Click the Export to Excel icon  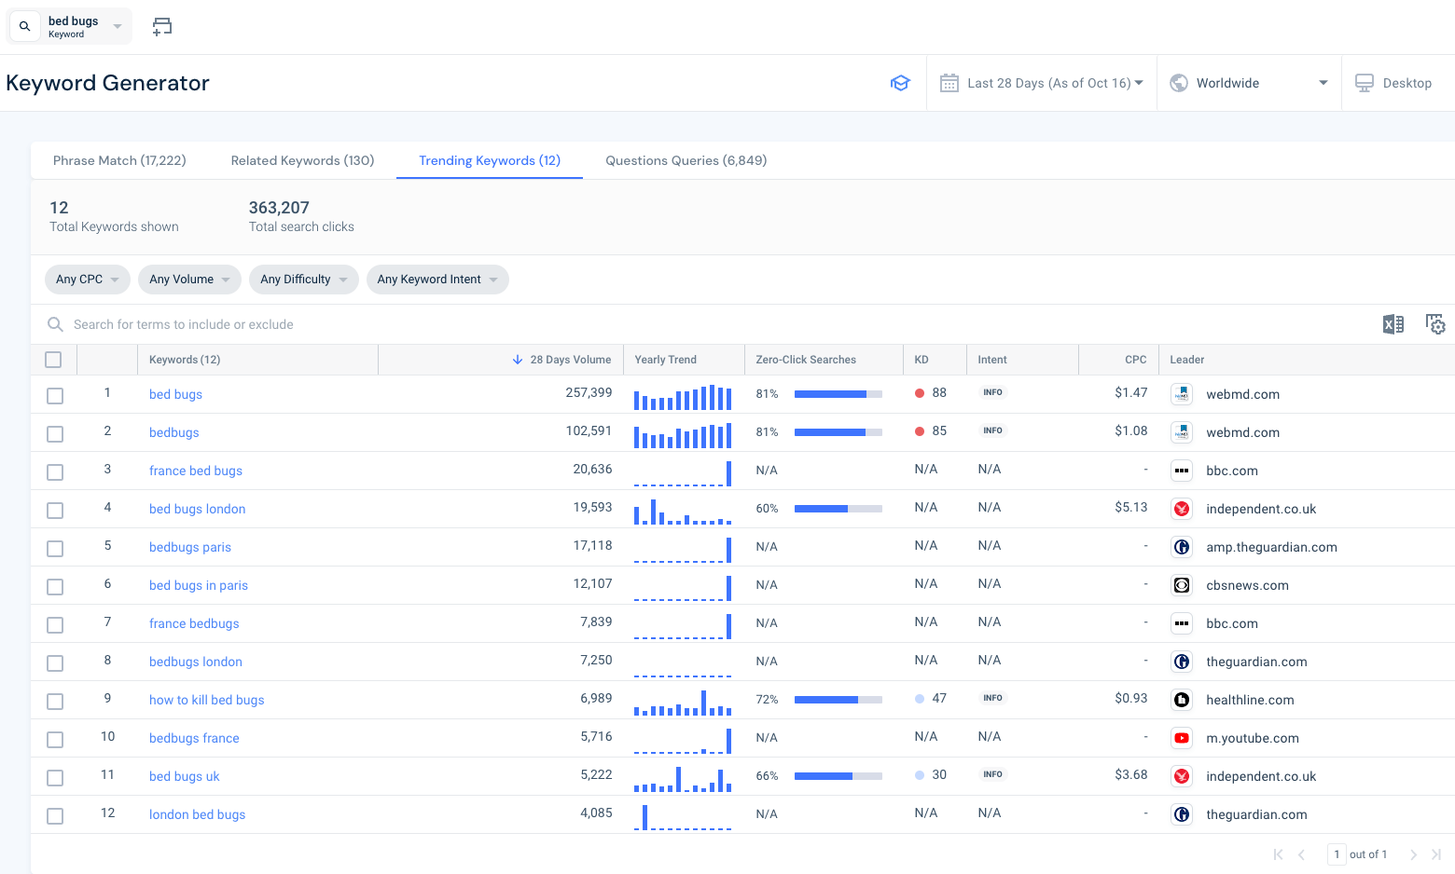click(x=1393, y=324)
